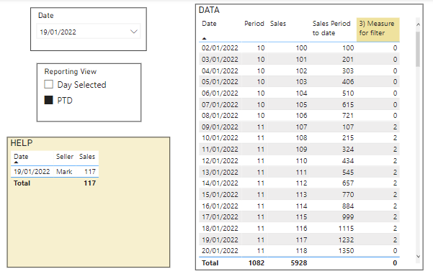
Task: Click the 118 Sales value for 20/01/2022
Action: tap(302, 251)
